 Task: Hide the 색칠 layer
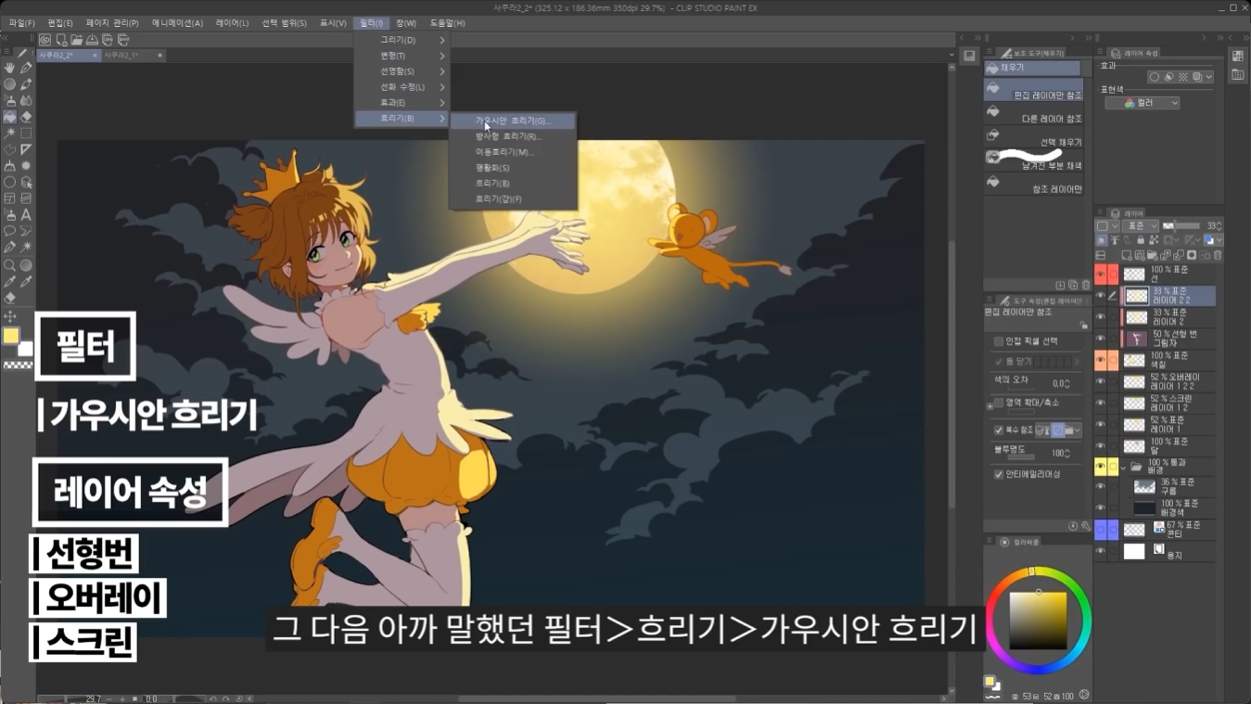click(1100, 360)
